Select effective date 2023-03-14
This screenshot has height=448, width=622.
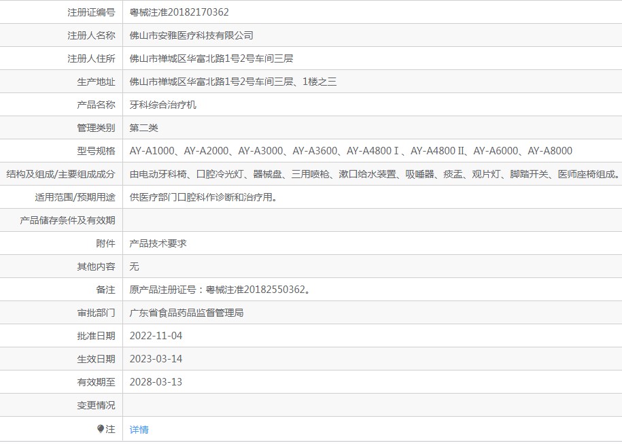tap(156, 359)
